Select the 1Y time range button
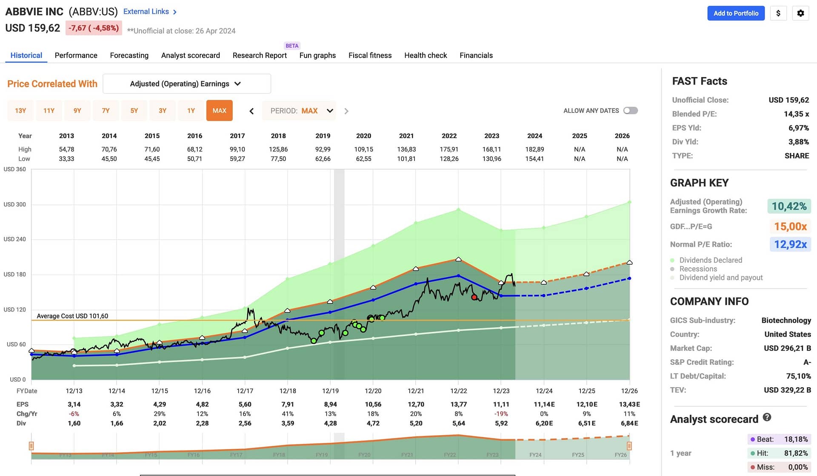Screen dimensions: 817x476 191,110
